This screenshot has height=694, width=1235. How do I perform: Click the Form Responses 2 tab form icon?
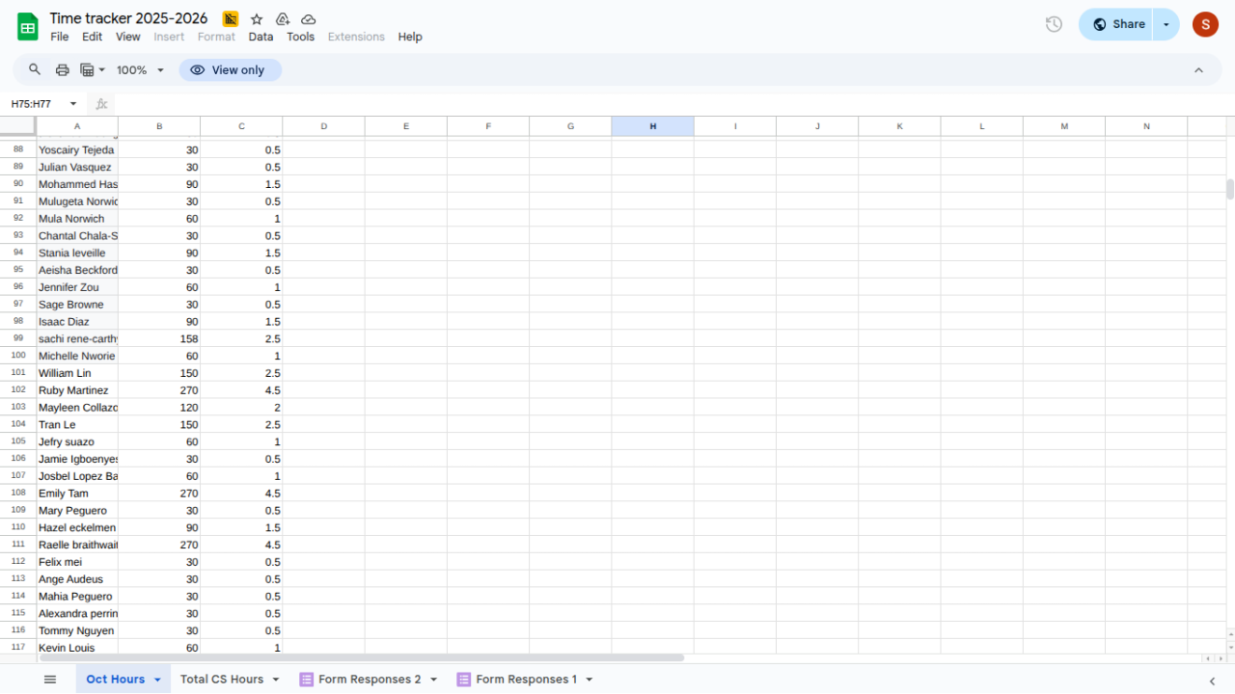click(307, 680)
